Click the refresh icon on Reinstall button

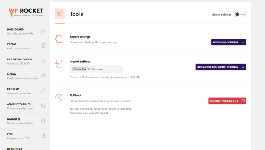(243, 101)
